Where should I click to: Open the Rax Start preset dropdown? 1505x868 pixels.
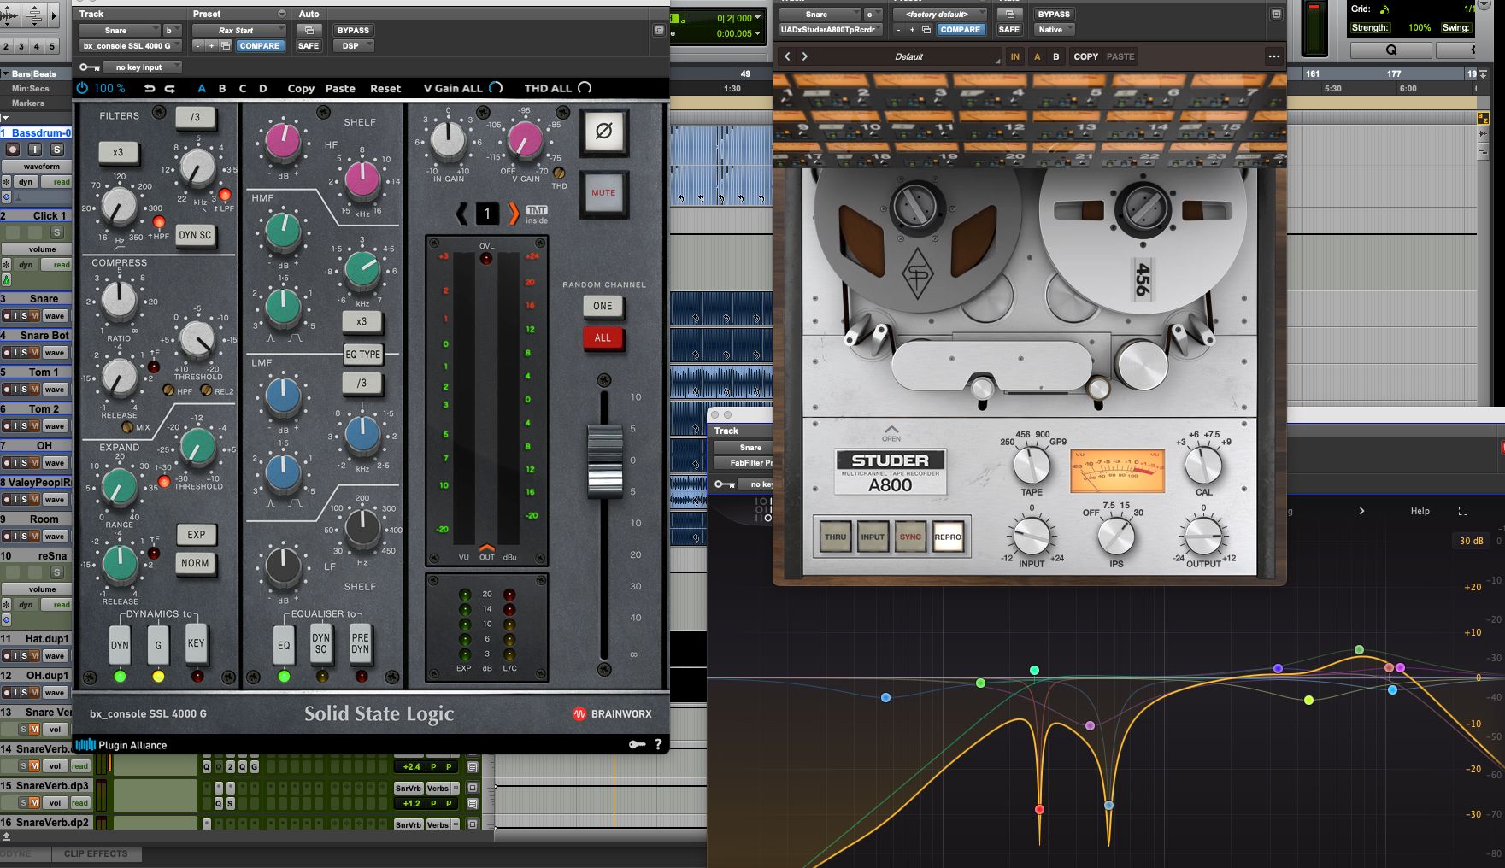pos(239,31)
